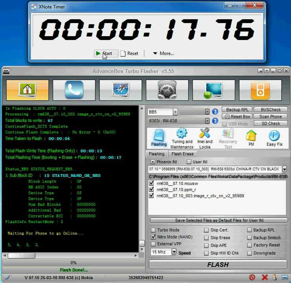Click the small square button in AdvanceBox title bar
The height and width of the screenshot is (283, 291).
point(260,71)
